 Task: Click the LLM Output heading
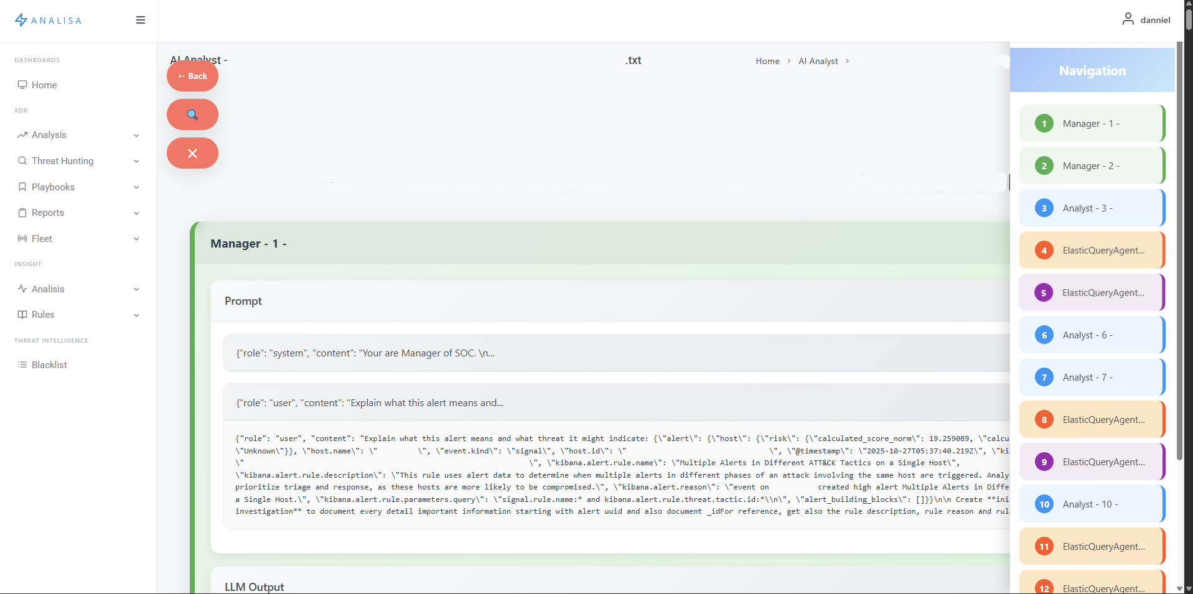click(254, 587)
